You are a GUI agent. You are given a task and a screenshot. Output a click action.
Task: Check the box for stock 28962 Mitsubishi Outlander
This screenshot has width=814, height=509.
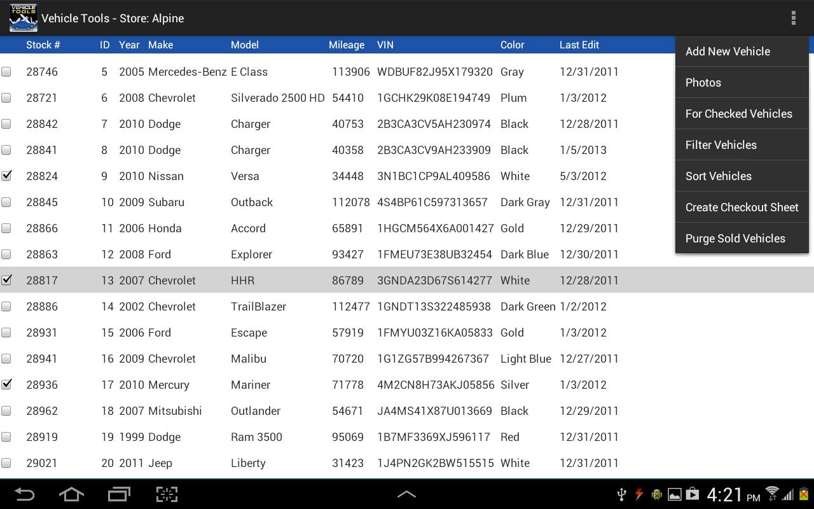point(6,411)
